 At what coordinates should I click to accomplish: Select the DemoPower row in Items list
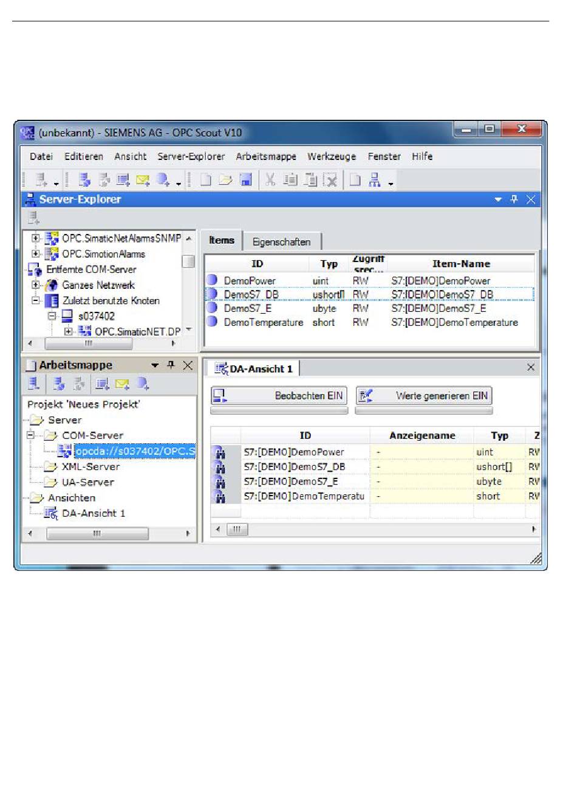pyautogui.click(x=369, y=280)
